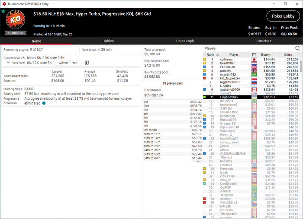Click the '8th to 9th' payout row
303x219 pixels.
(x=172, y=130)
